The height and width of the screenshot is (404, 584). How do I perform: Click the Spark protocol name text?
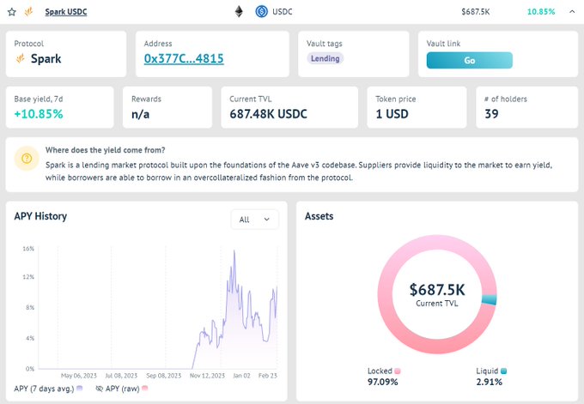click(x=46, y=59)
